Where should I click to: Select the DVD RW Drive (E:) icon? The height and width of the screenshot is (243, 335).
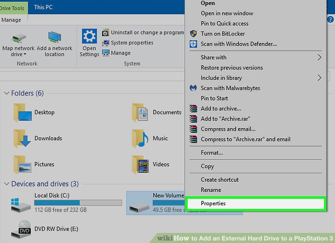pyautogui.click(x=21, y=229)
